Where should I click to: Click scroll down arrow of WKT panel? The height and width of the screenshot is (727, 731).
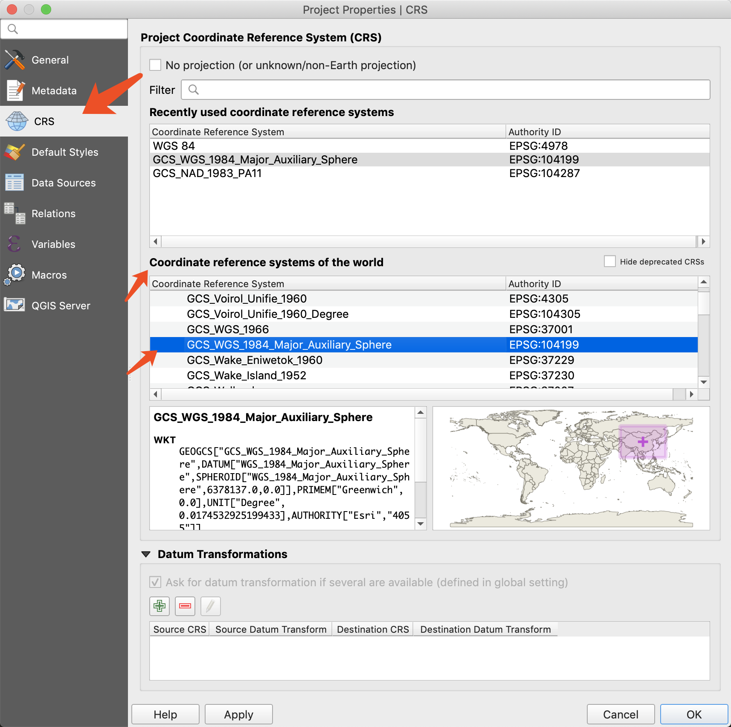click(421, 524)
